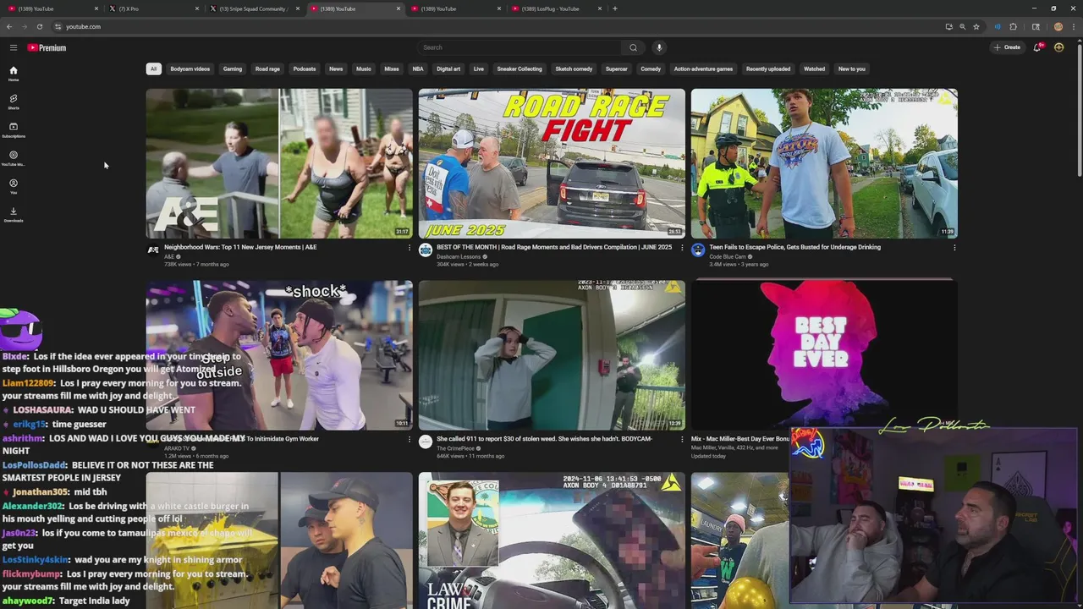Image resolution: width=1083 pixels, height=609 pixels.
Task: Open Chrome's three-dot menu
Action: click(x=1075, y=26)
